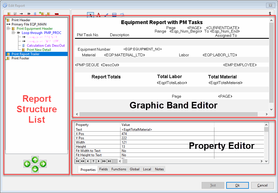Image resolution: width=278 pixels, height=193 pixels.
Task: Select Calculation Calc DescOut tree item
Action: 46,46
